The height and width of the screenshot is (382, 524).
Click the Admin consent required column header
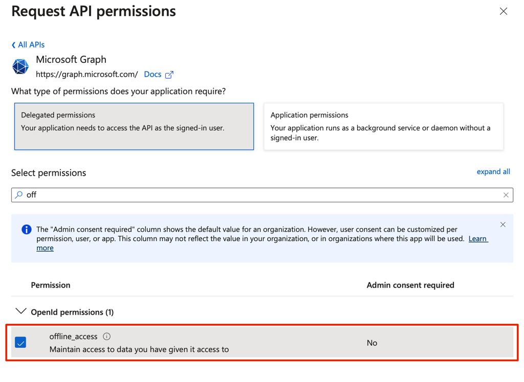pyautogui.click(x=410, y=285)
